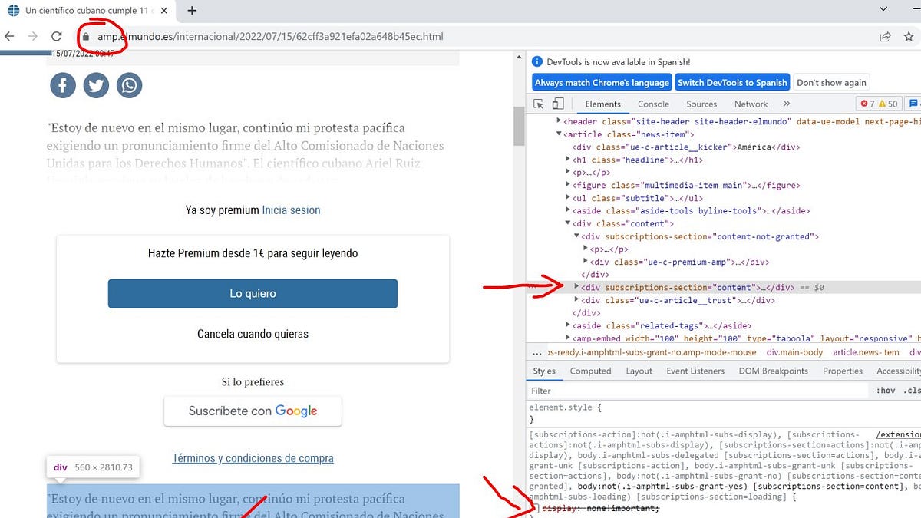Open the Computed pane tab
Image resolution: width=921 pixels, height=518 pixels.
(590, 371)
